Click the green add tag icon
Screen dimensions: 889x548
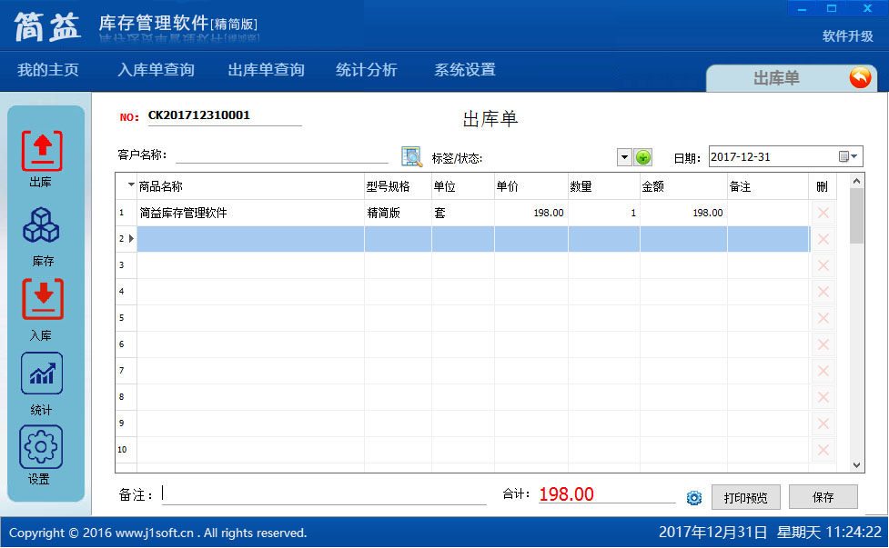(643, 157)
